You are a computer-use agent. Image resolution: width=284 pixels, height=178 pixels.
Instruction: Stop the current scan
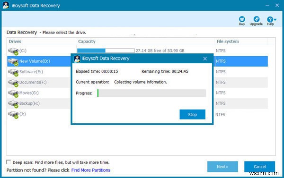coord(192,114)
